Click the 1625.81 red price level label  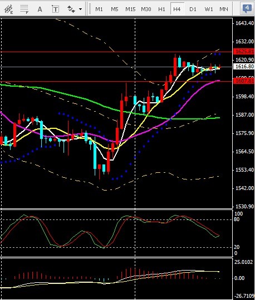[244, 52]
